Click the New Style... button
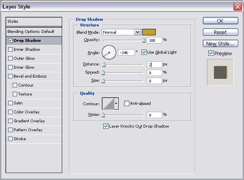Image resolution: width=244 pixels, height=180 pixels. [220, 43]
